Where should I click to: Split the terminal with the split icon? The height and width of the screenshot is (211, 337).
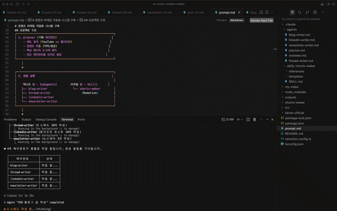[248, 119]
